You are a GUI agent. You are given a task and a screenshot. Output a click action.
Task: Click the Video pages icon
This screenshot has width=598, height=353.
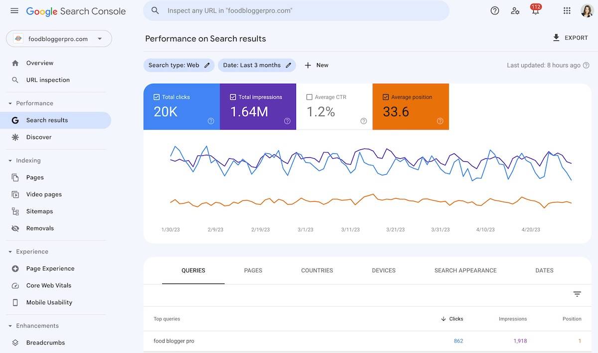(15, 195)
